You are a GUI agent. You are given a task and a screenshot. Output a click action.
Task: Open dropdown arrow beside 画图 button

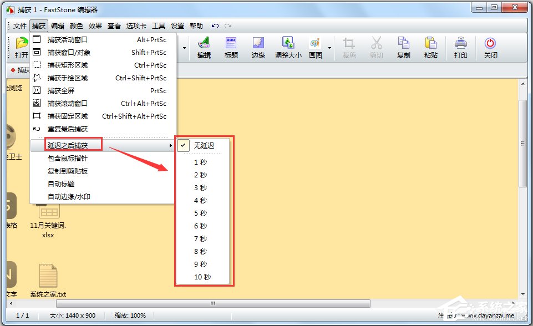point(329,48)
